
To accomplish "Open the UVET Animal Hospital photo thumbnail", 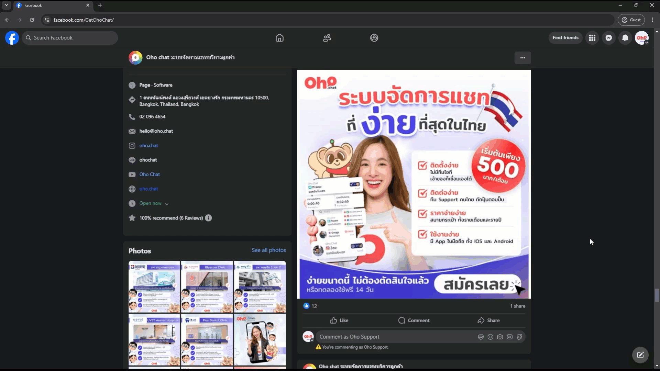I will [x=154, y=340].
